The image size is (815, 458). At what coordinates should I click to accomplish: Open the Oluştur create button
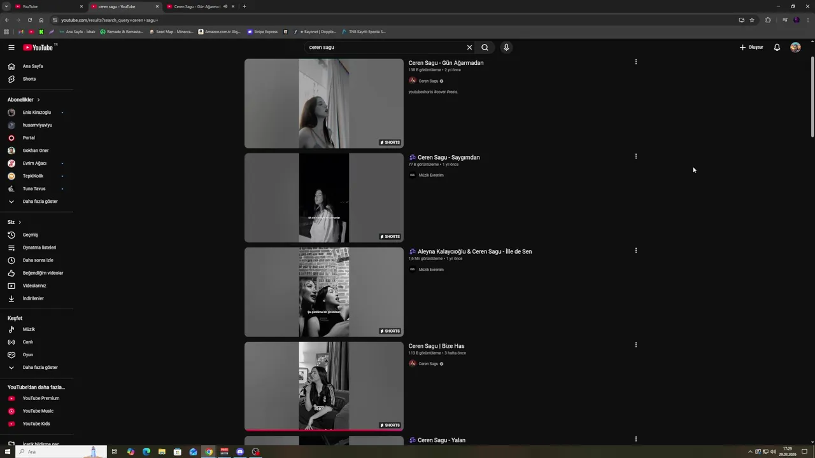pyautogui.click(x=751, y=47)
